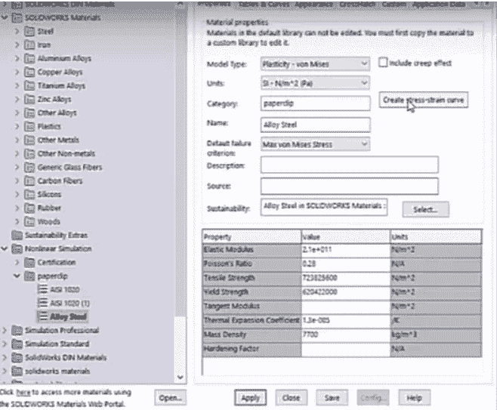The width and height of the screenshot is (497, 410).
Task: Click the Titanium Alloys folder icon
Action: coord(29,85)
